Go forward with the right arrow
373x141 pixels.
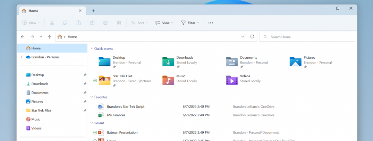tap(33, 37)
